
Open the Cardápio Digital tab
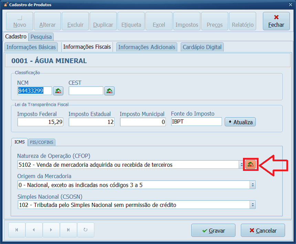[202, 47]
